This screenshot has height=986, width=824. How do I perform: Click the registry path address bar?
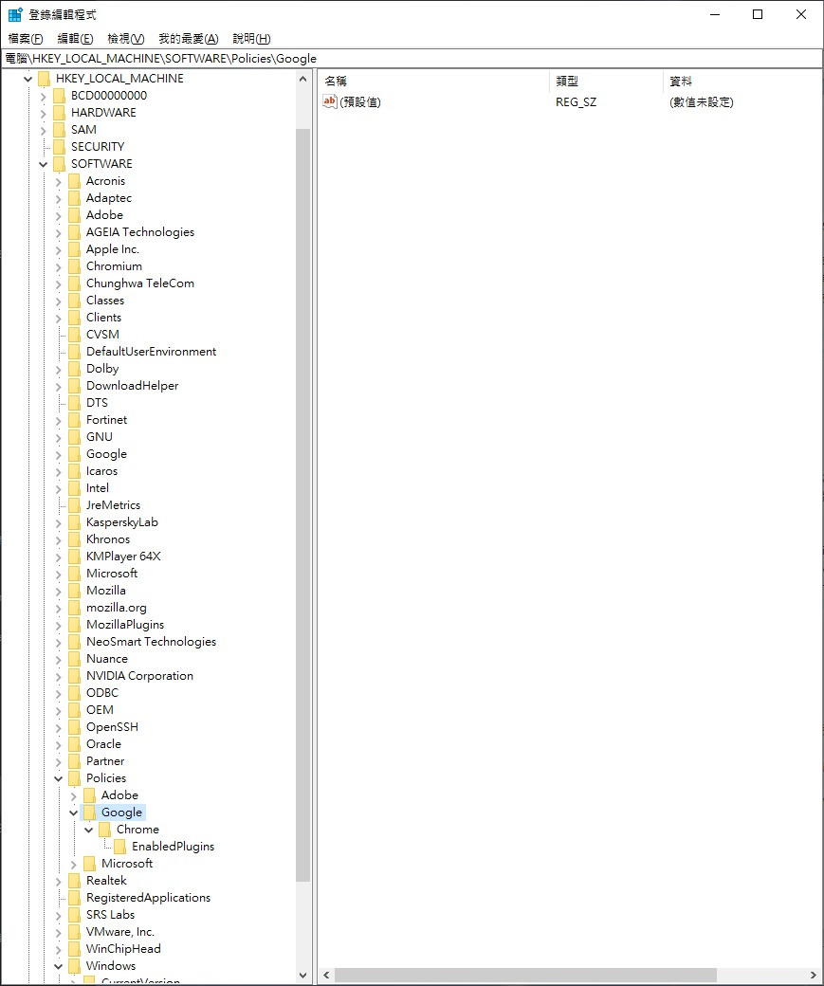click(412, 59)
